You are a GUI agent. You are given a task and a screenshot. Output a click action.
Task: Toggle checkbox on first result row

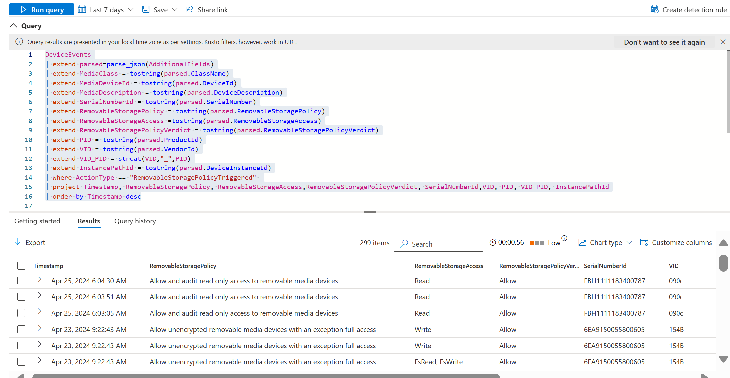[21, 280]
